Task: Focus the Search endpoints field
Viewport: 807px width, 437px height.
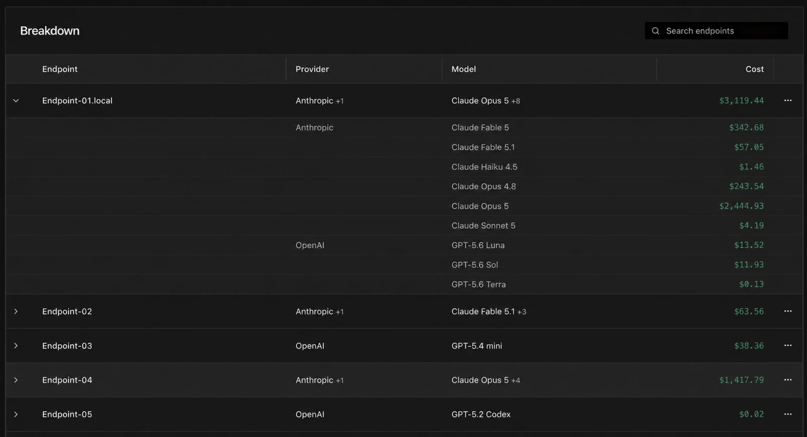Action: [716, 31]
